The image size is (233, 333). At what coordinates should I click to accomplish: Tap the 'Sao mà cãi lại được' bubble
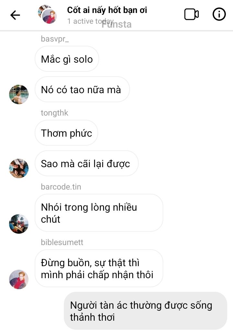(87, 164)
